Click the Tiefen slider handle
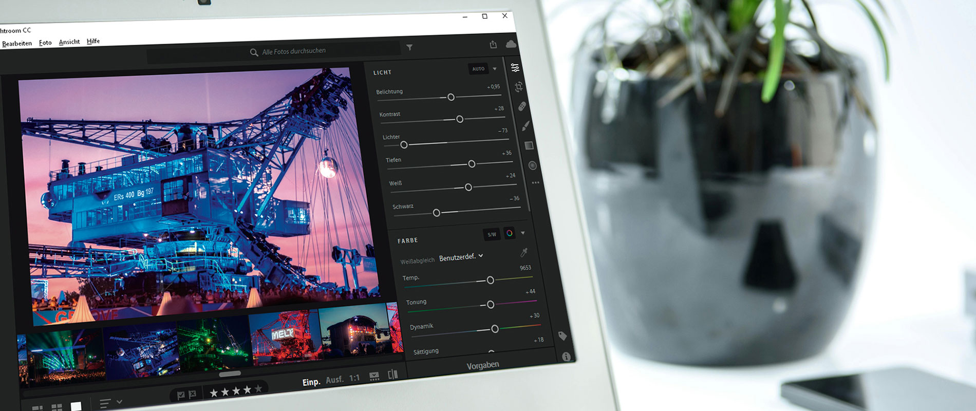976x411 pixels. pyautogui.click(x=472, y=164)
